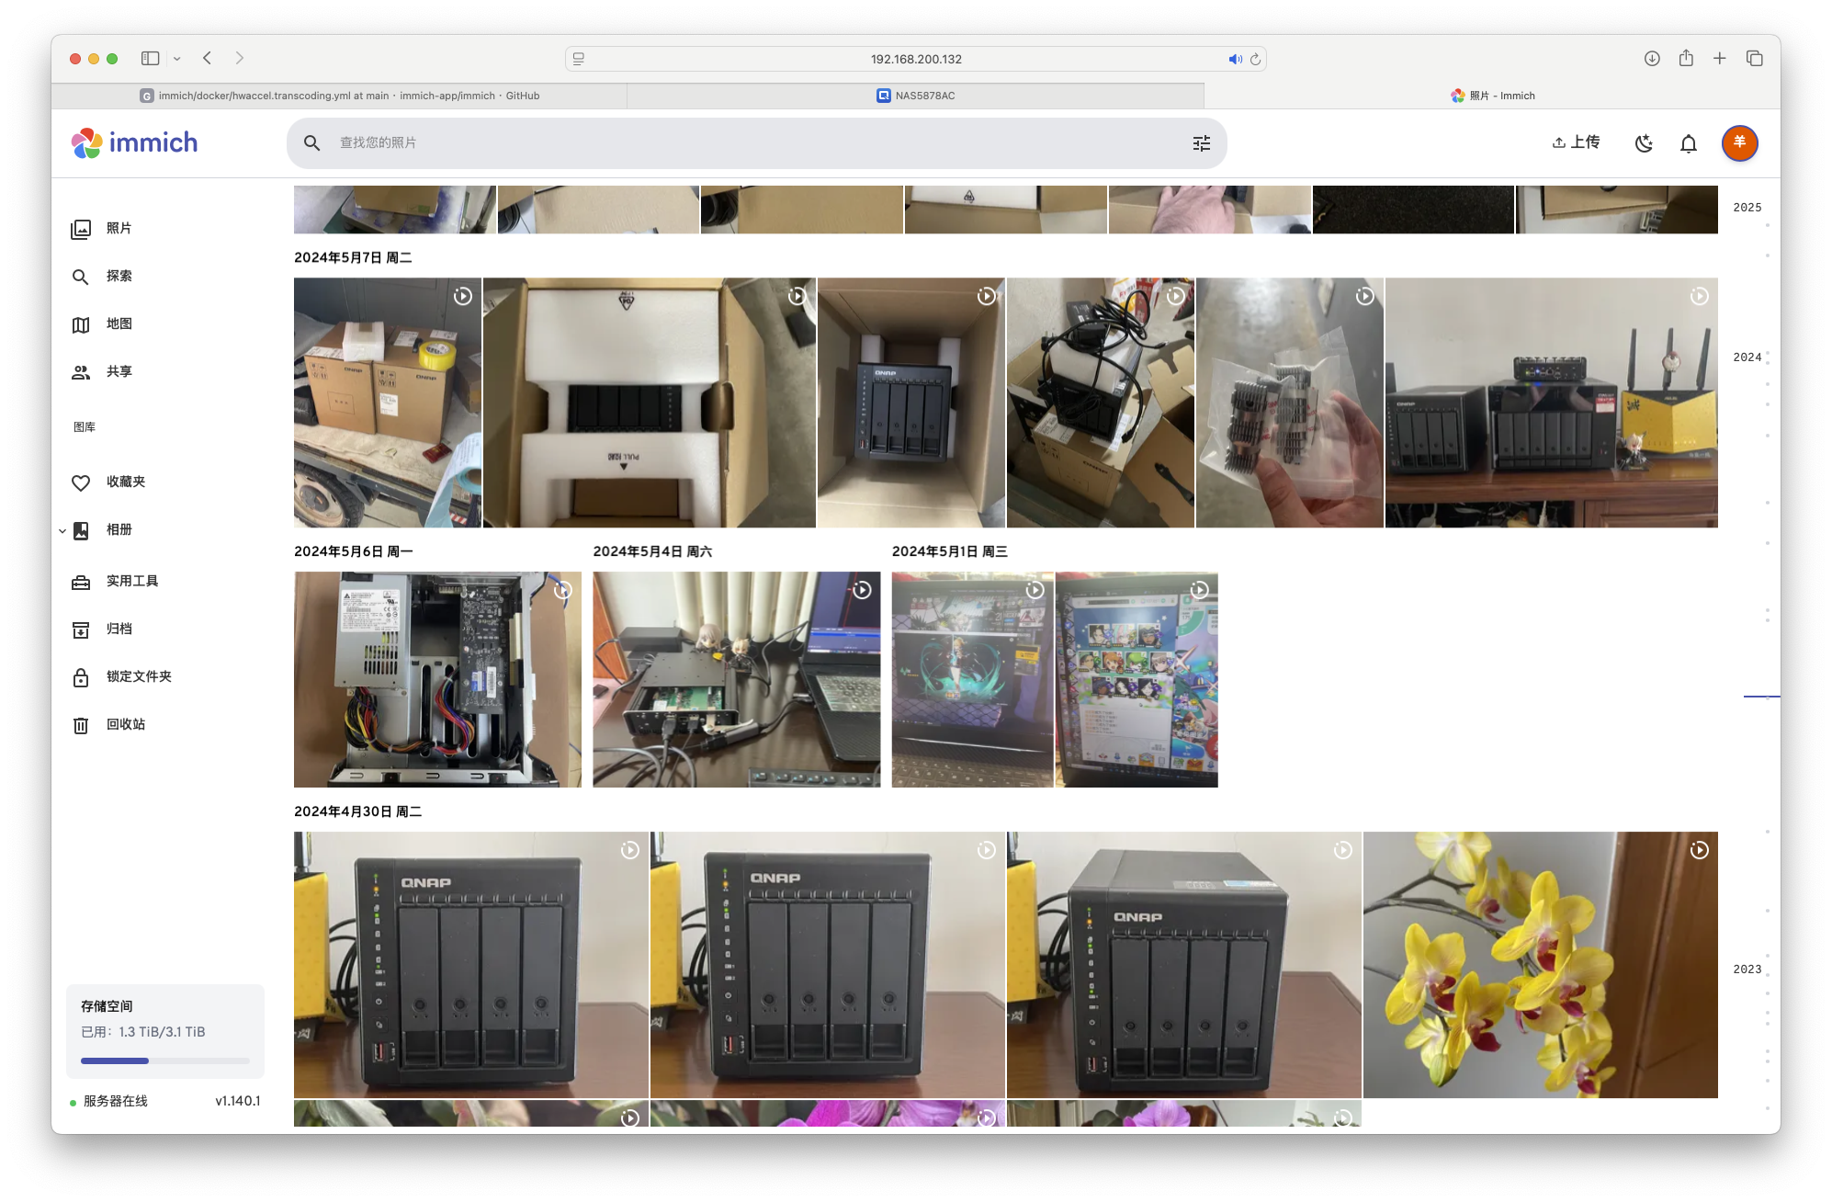Toggle dark mode moon icon
This screenshot has width=1832, height=1202.
coord(1644,143)
